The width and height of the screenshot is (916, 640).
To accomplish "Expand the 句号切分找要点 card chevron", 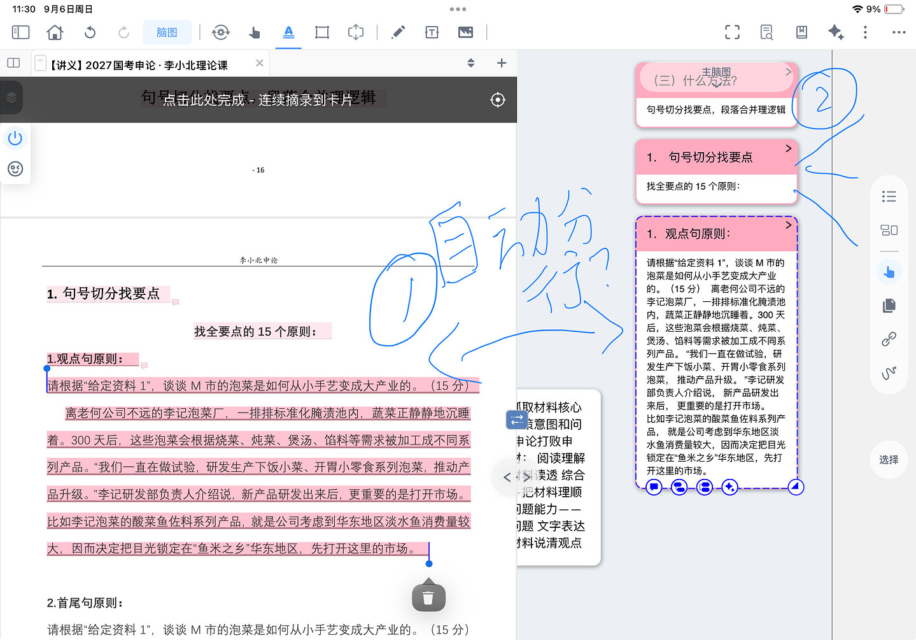I will coord(789,148).
